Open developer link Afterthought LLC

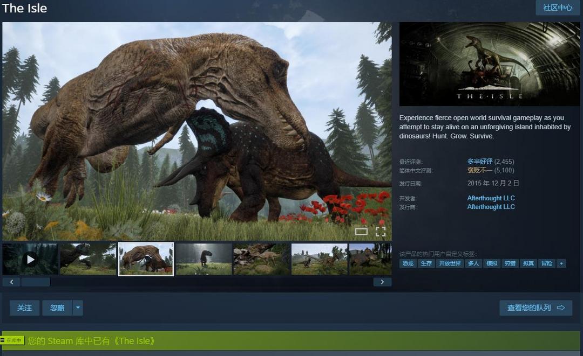click(491, 198)
